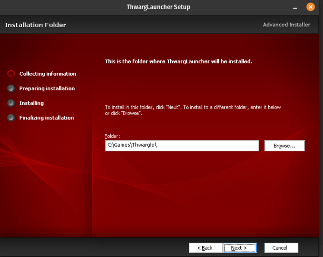Click the bold install folder description text

coord(178,61)
